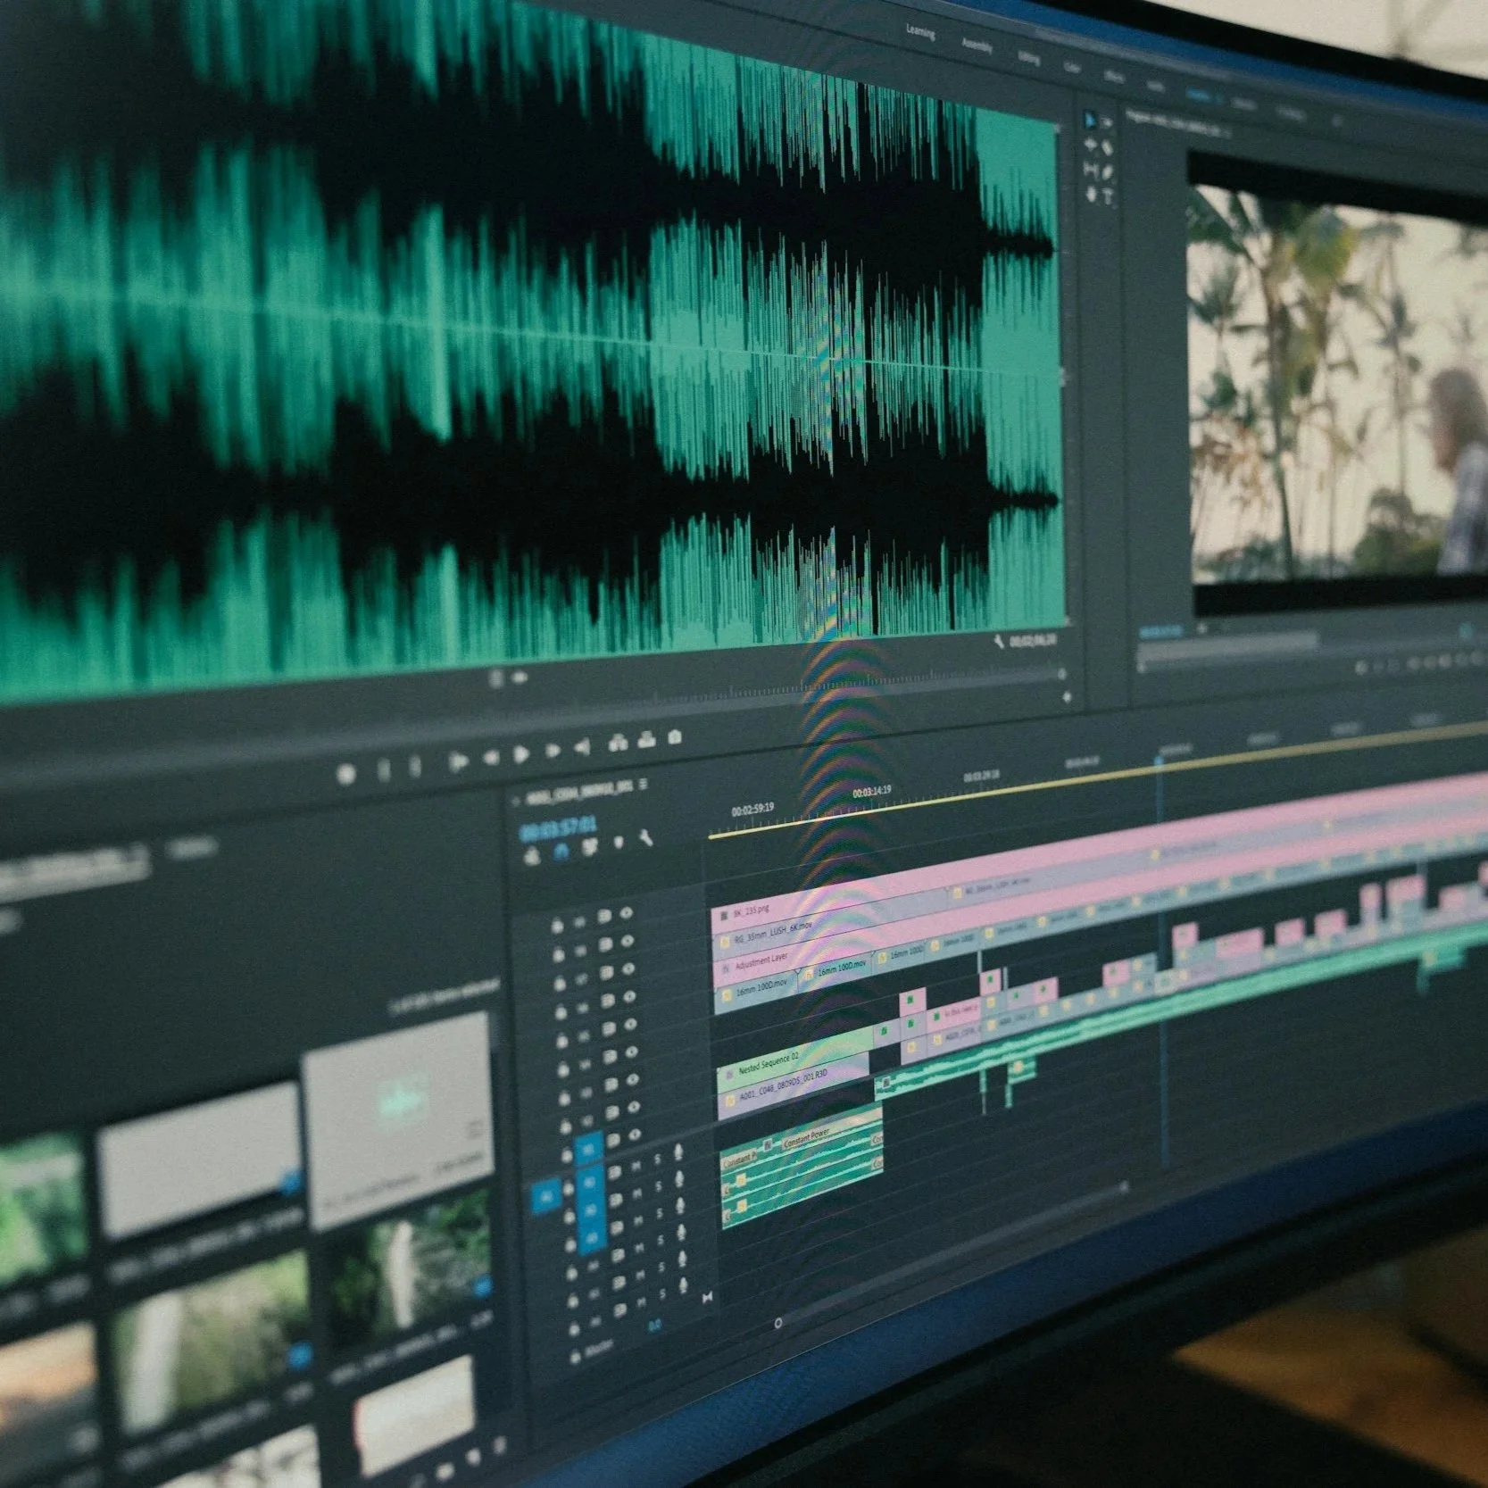
Task: Click the Program monitor video preview
Action: (x=1339, y=384)
